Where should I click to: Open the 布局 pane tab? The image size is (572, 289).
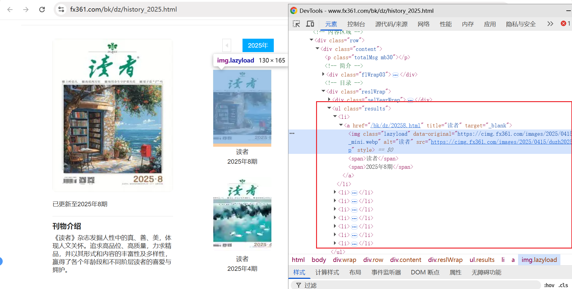click(355, 272)
